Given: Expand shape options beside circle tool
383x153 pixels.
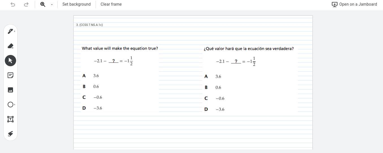Looking at the screenshot, I should (x=15, y=105).
